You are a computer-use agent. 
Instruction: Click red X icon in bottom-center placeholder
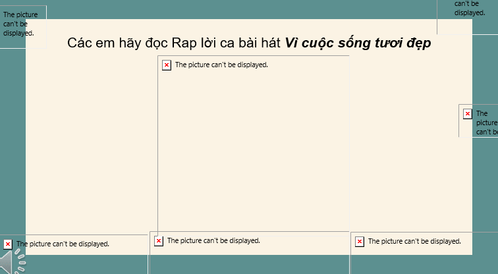click(x=159, y=241)
